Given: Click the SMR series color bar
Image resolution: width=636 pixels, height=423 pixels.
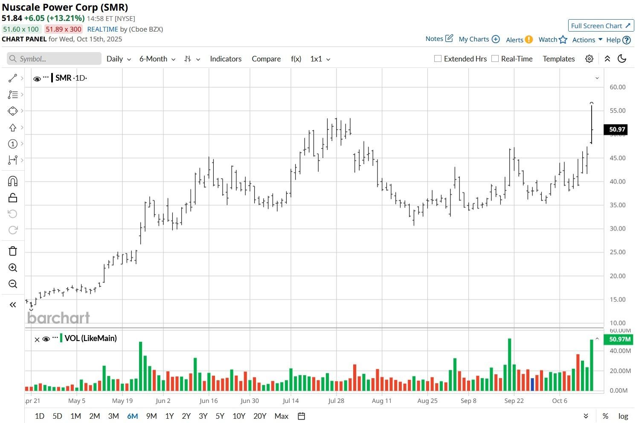Looking at the screenshot, I should click(x=52, y=78).
